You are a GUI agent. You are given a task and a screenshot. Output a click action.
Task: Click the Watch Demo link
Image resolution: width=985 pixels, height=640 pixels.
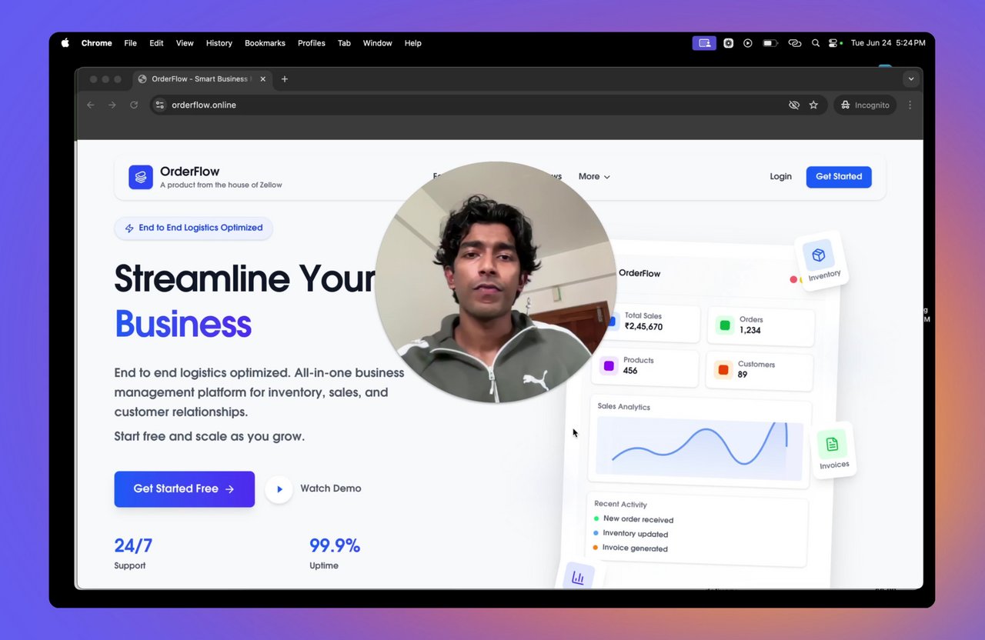[x=331, y=488]
